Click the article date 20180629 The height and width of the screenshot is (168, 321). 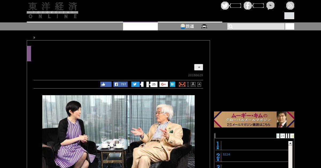tap(196, 75)
